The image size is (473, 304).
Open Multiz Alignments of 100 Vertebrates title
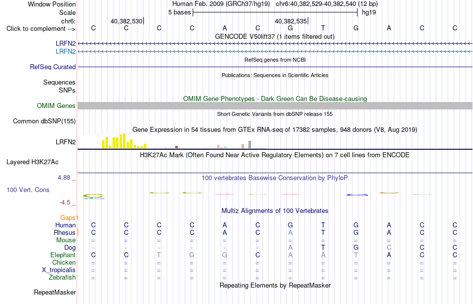coord(275,211)
